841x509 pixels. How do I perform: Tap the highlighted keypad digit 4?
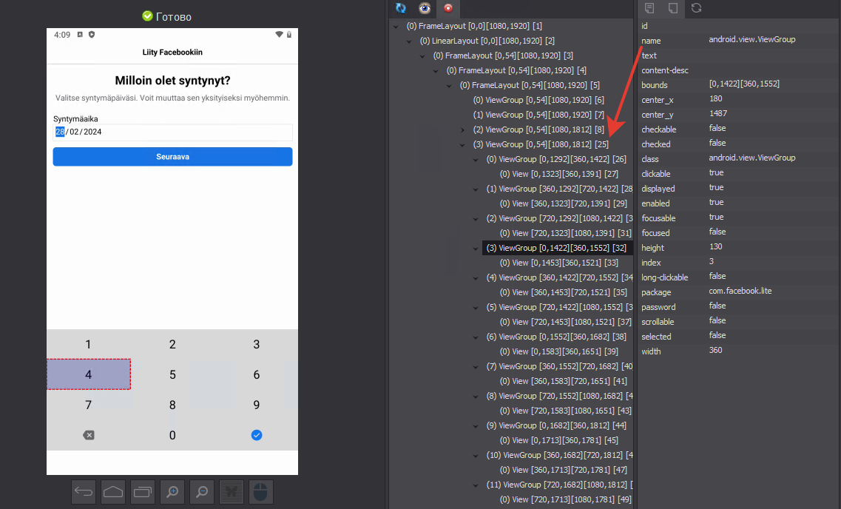pyautogui.click(x=89, y=374)
